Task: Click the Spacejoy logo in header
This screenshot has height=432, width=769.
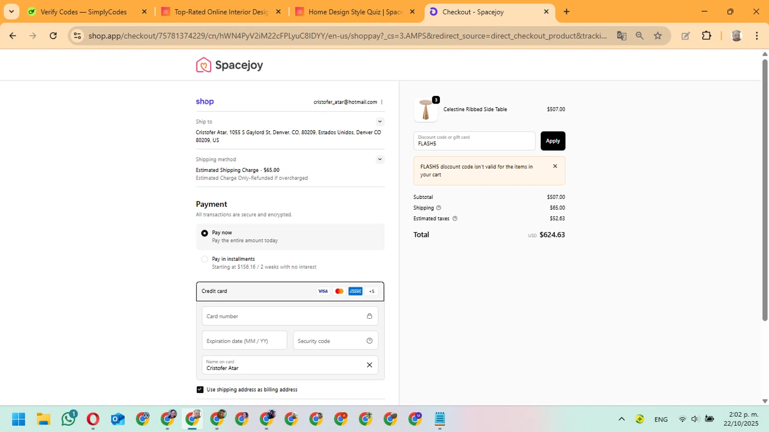Action: click(229, 65)
